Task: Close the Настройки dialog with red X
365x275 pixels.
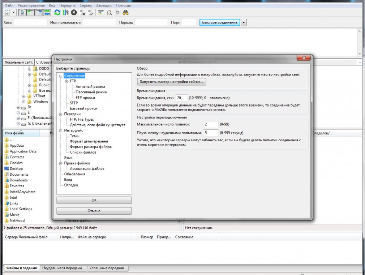Action: pos(304,58)
